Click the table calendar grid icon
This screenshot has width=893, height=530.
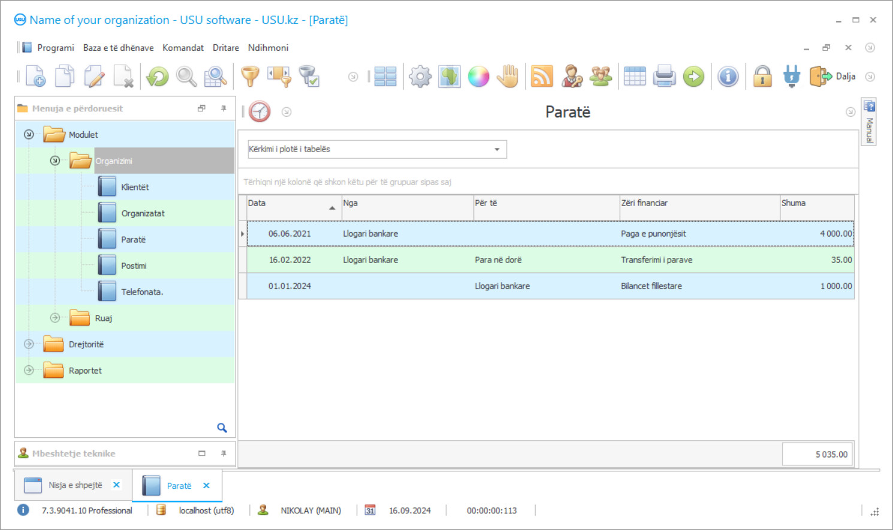tap(635, 77)
